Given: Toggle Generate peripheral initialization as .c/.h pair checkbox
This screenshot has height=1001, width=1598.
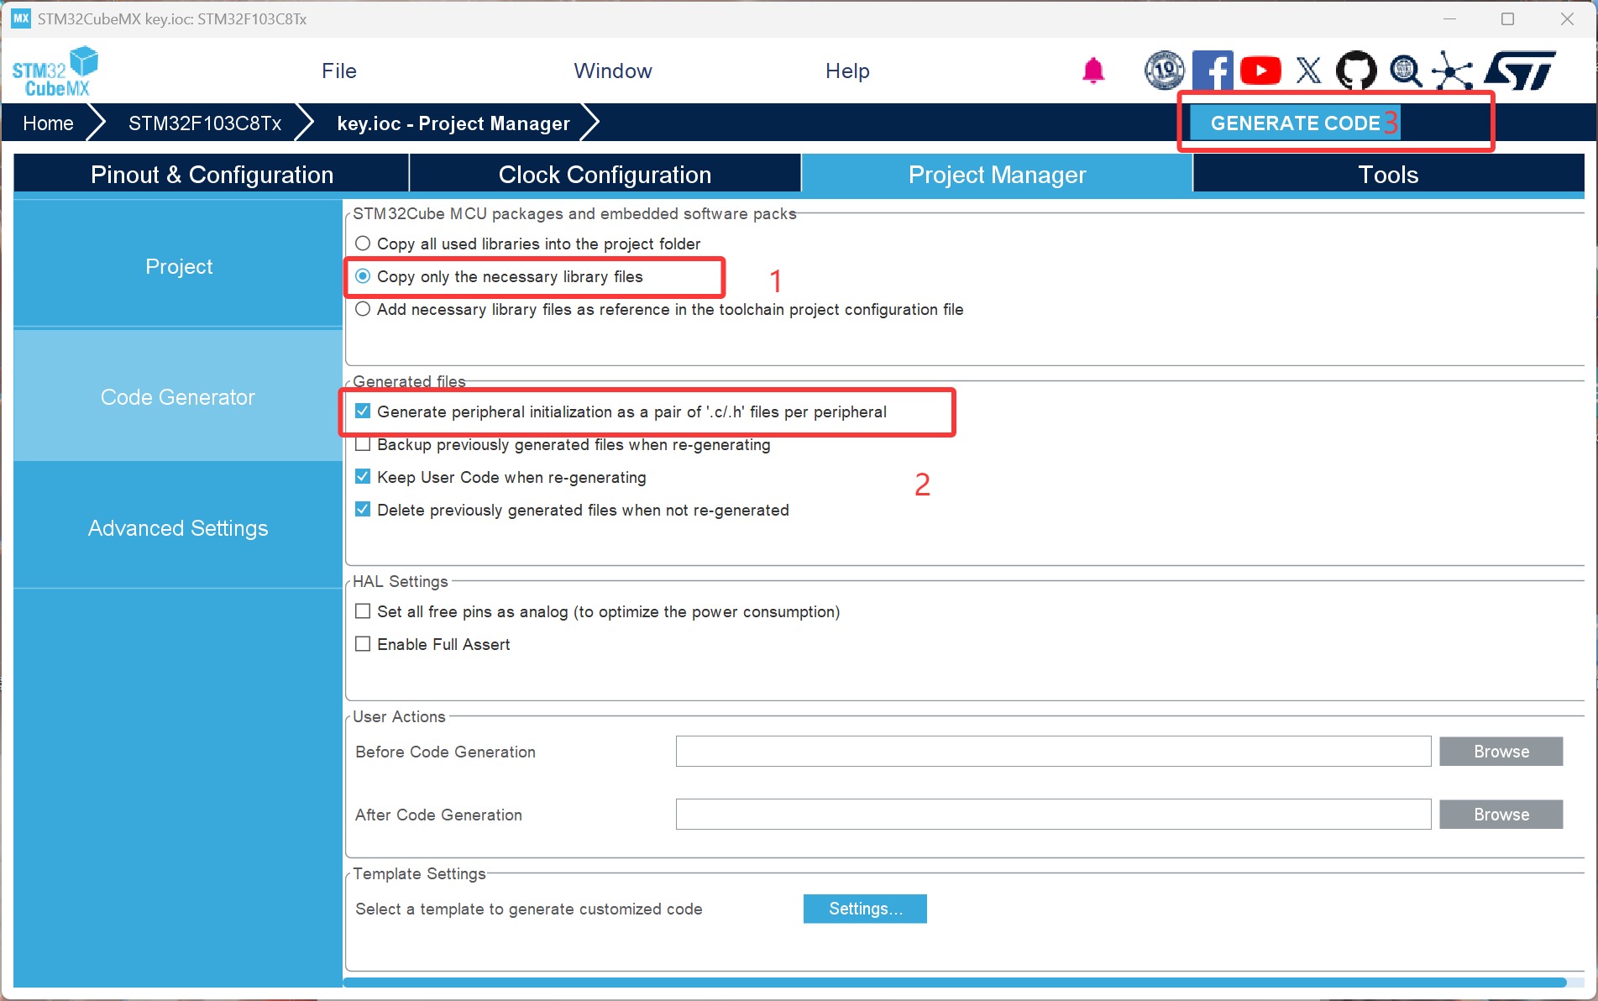Looking at the screenshot, I should (x=363, y=411).
